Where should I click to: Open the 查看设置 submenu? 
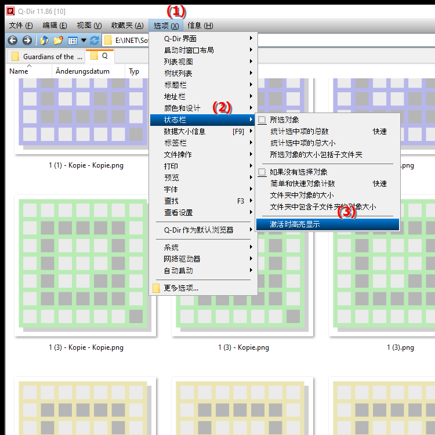204,212
